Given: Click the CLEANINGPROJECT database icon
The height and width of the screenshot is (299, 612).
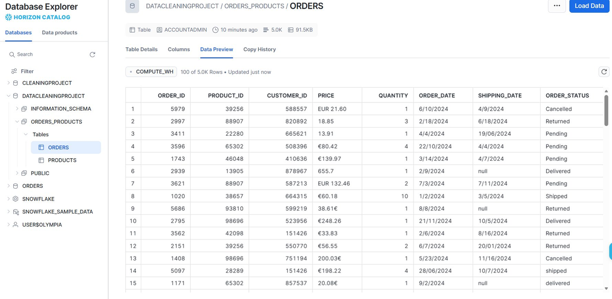Looking at the screenshot, I should [x=15, y=83].
